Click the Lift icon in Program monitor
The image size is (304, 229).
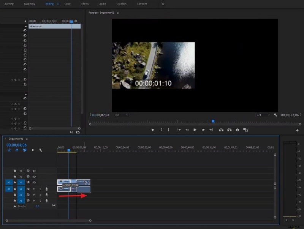221,130
